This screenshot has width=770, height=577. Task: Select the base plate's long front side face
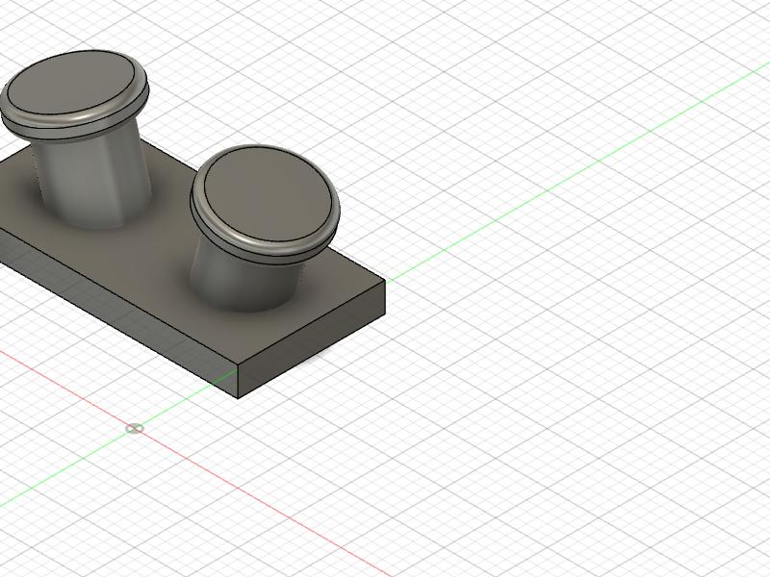pos(117,314)
